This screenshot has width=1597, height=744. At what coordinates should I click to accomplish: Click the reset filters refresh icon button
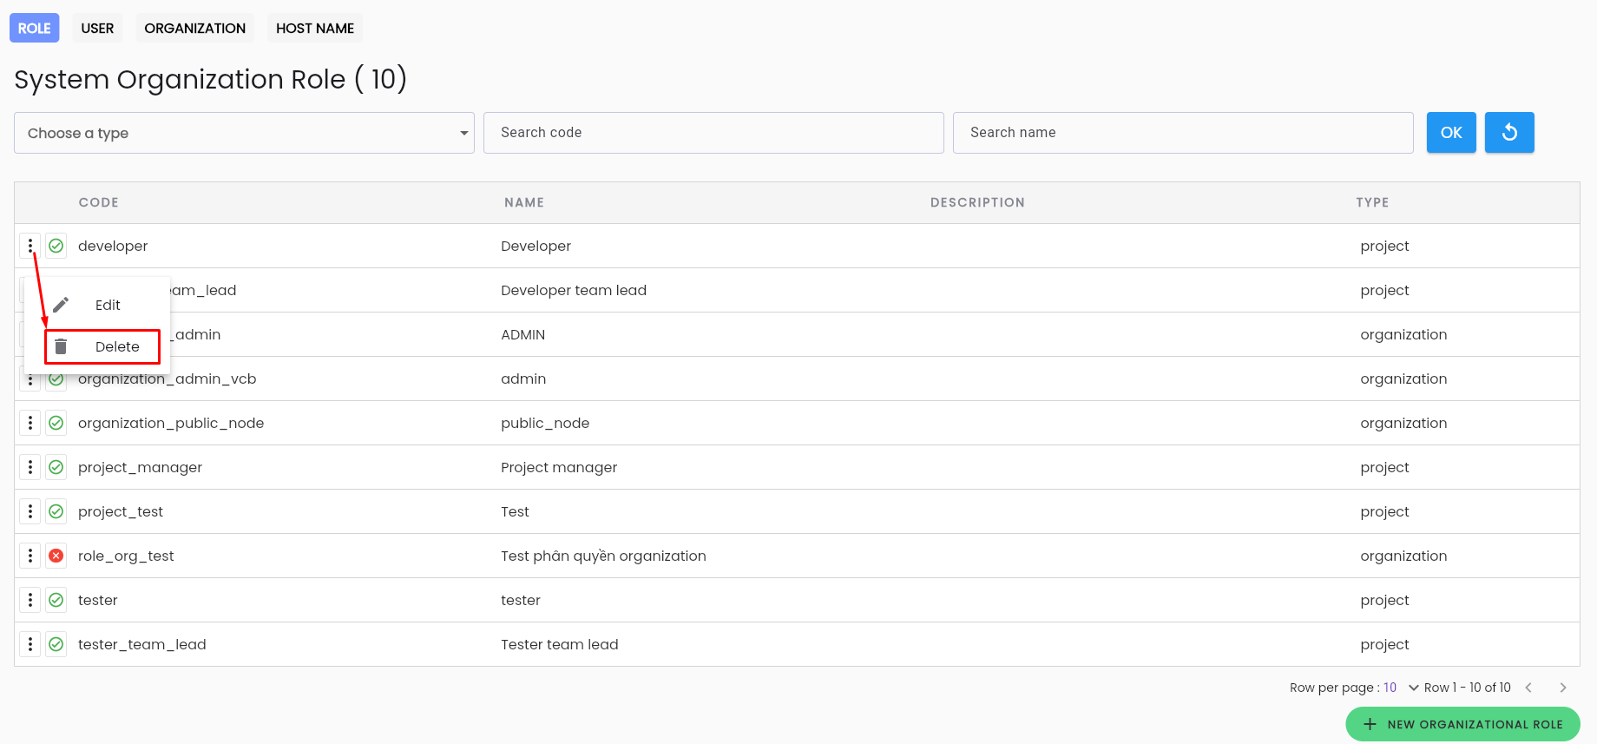[1509, 133]
